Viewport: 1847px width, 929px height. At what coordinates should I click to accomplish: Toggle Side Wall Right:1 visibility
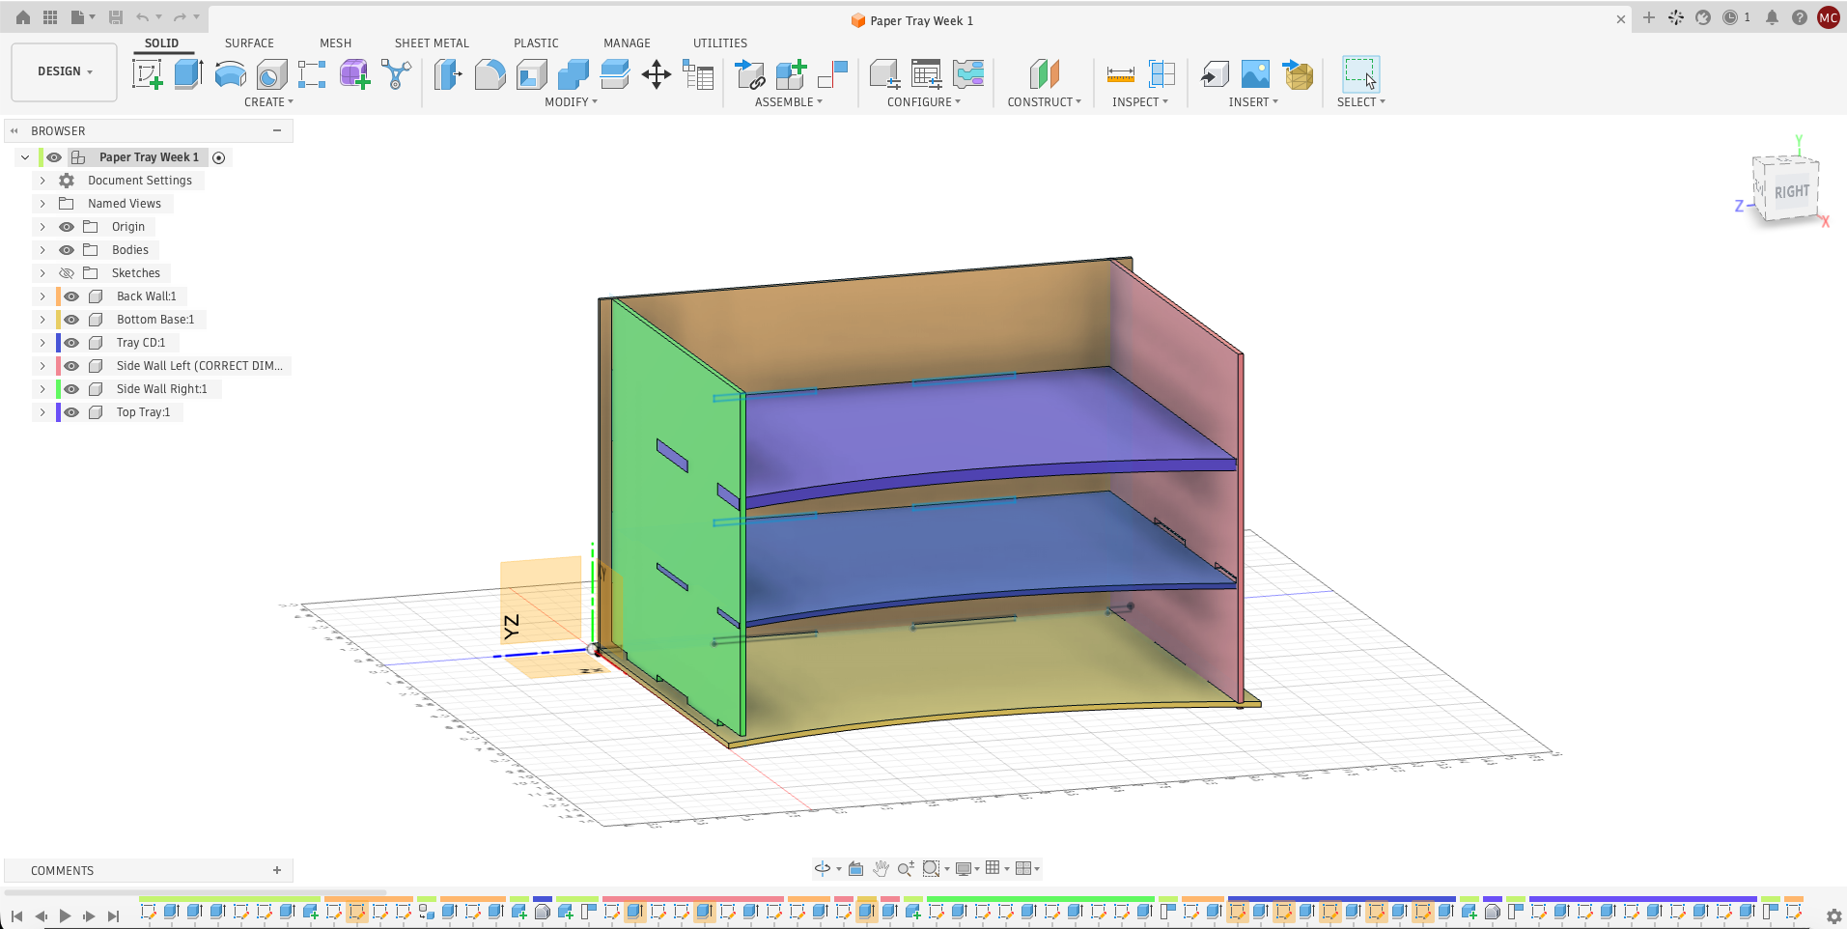pos(71,389)
